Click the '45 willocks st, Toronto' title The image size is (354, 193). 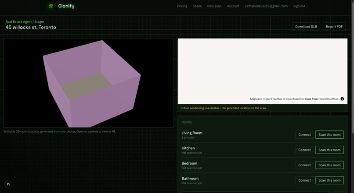[x=31, y=27]
